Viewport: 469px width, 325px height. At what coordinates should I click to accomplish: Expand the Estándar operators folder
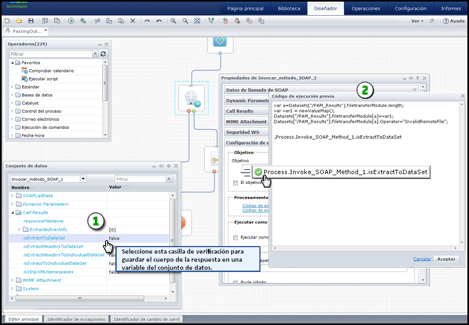click(12, 87)
